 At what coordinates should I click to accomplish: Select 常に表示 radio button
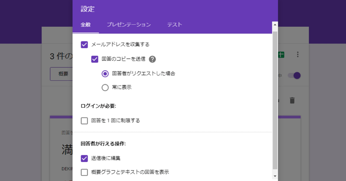[105, 87]
